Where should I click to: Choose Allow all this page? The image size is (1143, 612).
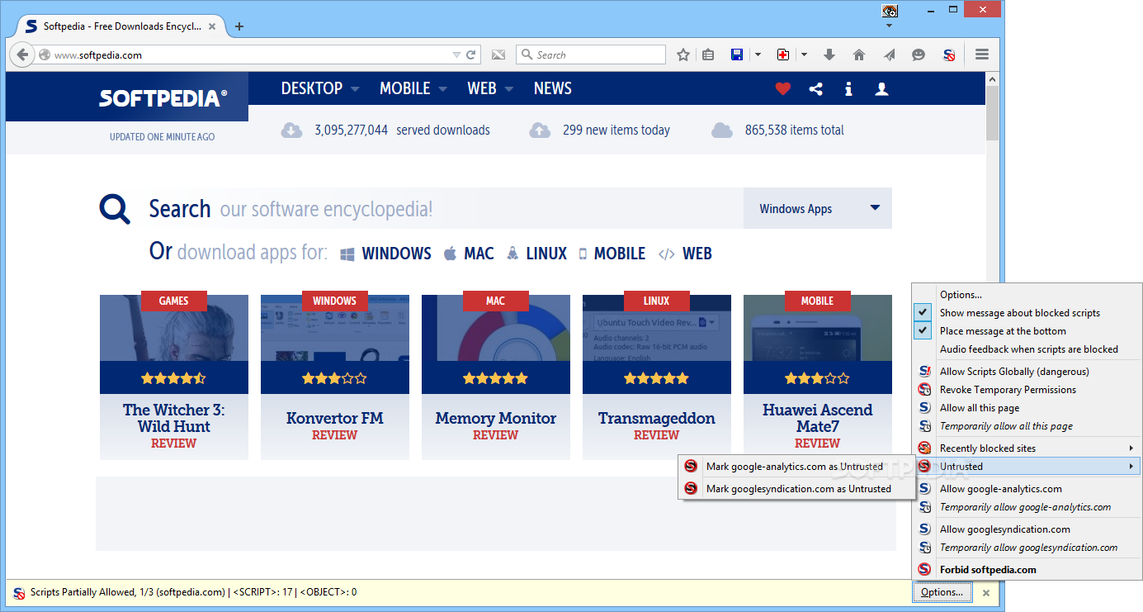[1027, 408]
